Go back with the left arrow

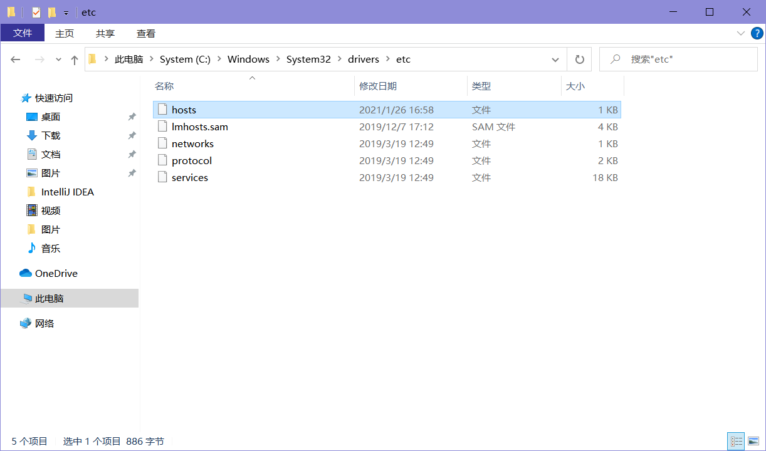pos(16,60)
